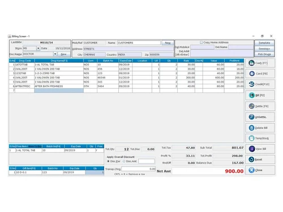
Task: Click the Session+ button
Action: [264, 49]
